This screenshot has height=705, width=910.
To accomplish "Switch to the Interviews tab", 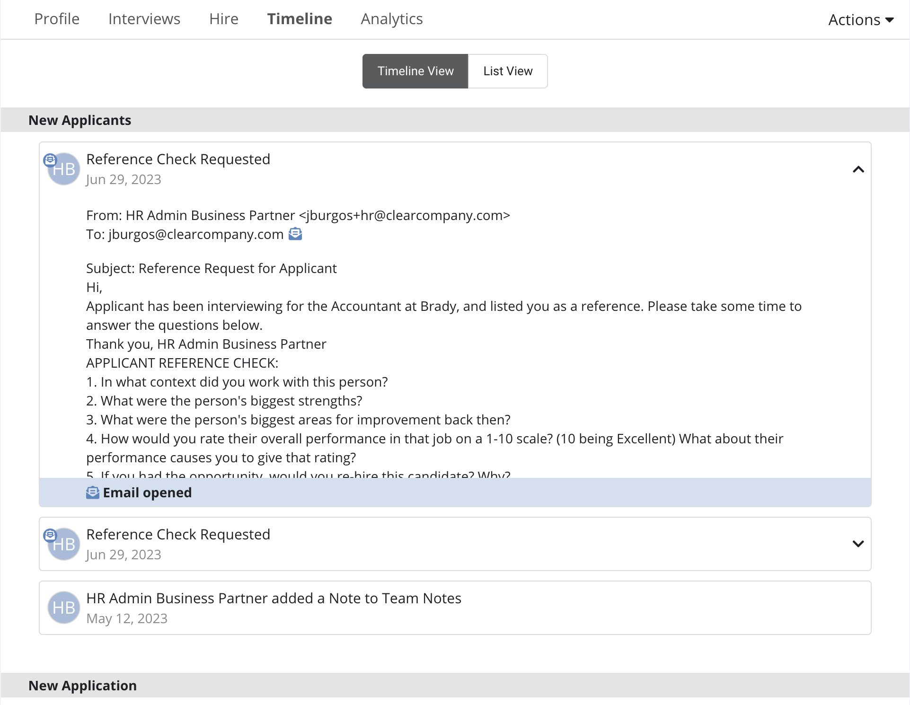I will click(144, 19).
